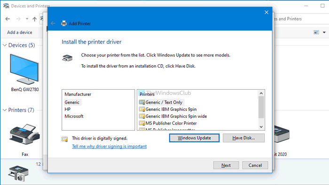Screen dimensions: 329x185
Task: Click the Generic / Text Only driver icon
Action: [142, 102]
